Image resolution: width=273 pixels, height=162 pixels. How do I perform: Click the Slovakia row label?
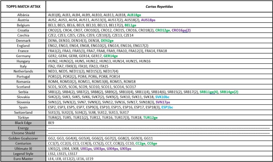(x=23, y=97)
